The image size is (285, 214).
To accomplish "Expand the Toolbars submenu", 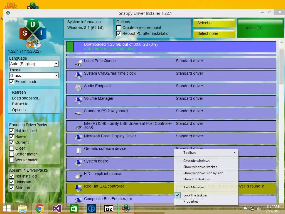I will pos(206,153).
